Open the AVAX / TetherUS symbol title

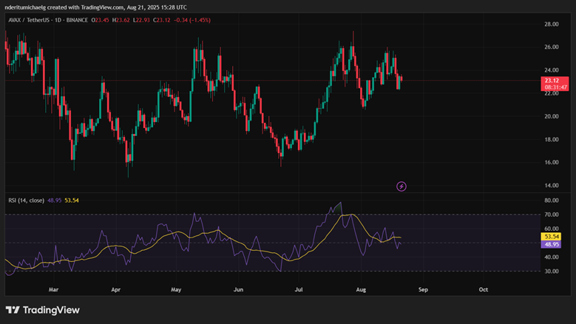coord(33,20)
